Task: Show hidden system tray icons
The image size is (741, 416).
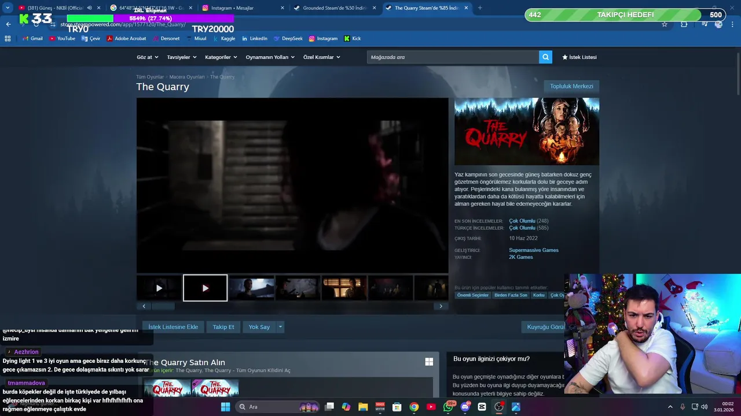Action: [670, 407]
